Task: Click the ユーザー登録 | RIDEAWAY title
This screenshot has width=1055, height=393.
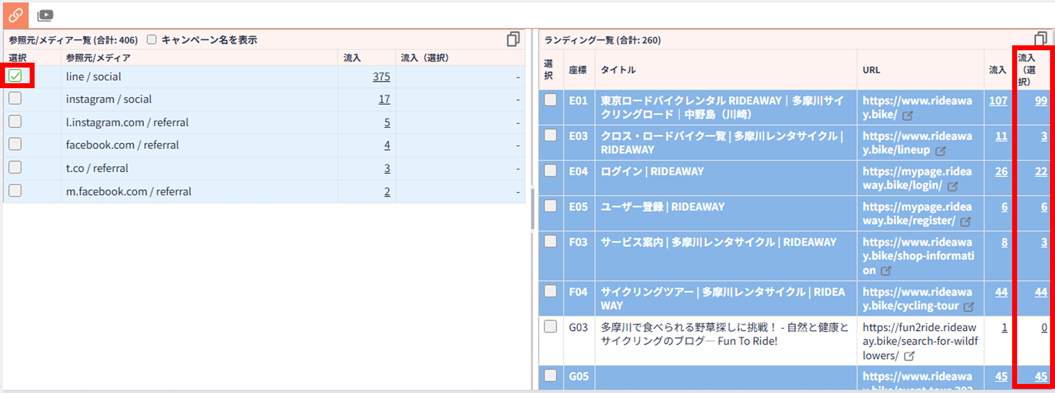Action: coord(663,207)
